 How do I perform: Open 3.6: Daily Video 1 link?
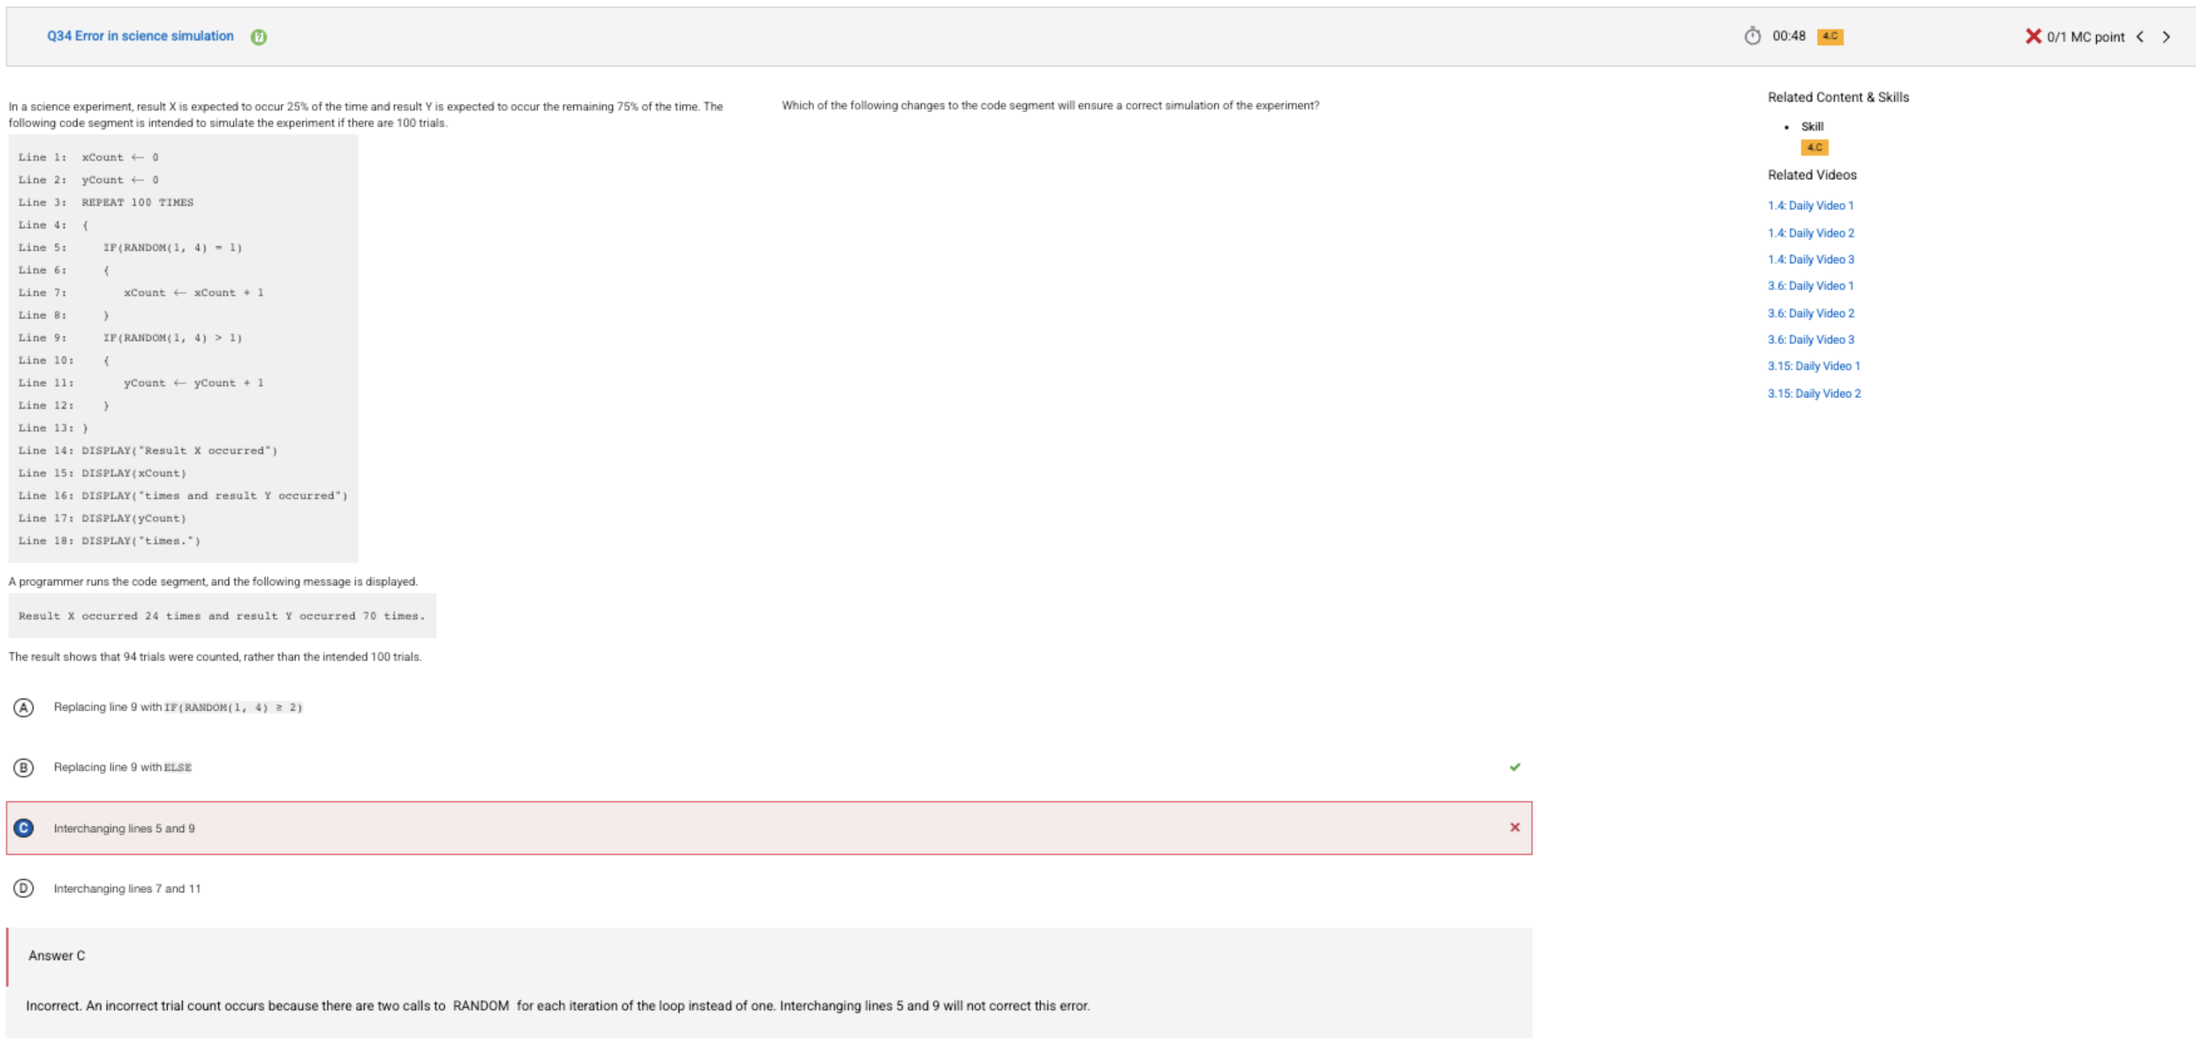1810,286
